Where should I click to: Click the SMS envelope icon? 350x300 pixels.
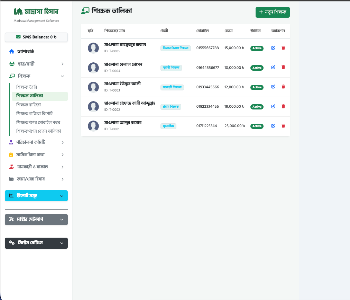click(x=18, y=37)
